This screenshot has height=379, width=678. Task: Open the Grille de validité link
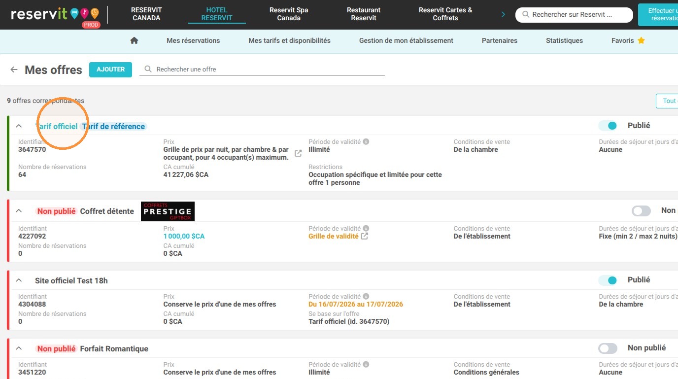334,236
